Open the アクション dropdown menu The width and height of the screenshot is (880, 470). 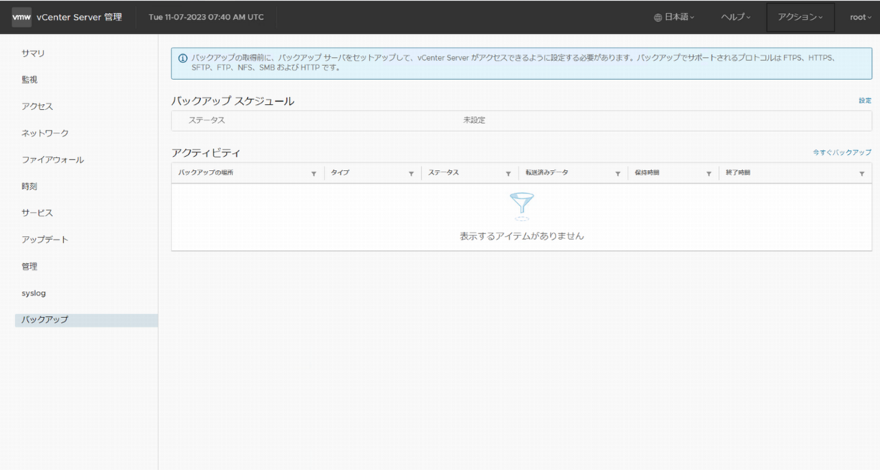click(800, 18)
